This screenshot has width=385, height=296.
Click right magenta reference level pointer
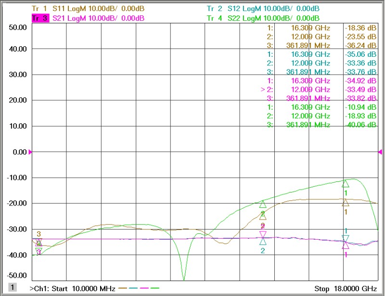[x=381, y=152]
